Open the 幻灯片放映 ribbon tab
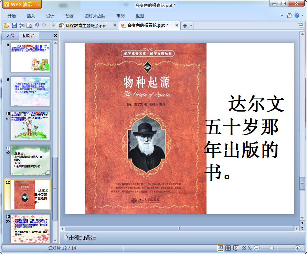This screenshot has width=307, height=254. click(95, 16)
